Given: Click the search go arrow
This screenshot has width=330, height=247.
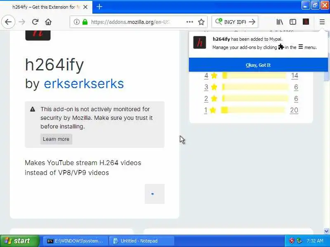Looking at the screenshot, I should [252, 22].
